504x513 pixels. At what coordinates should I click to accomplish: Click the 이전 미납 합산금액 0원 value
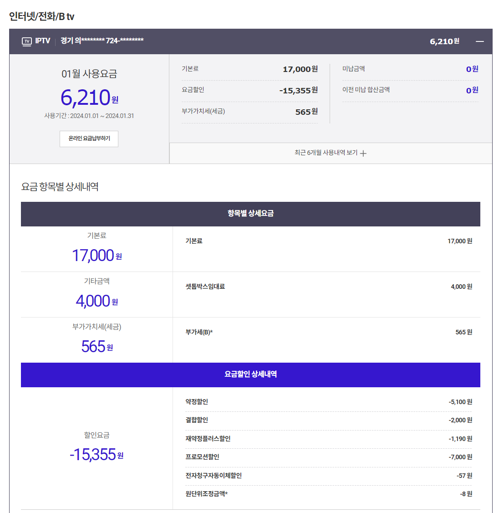472,90
